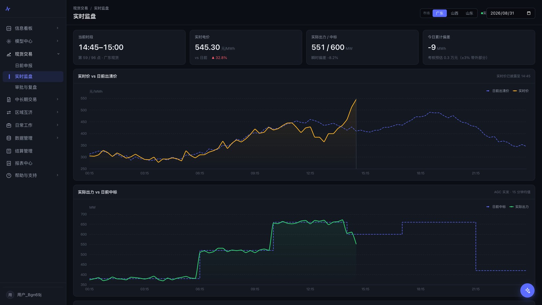Expand the 帮助与支持 chevron

point(58,175)
